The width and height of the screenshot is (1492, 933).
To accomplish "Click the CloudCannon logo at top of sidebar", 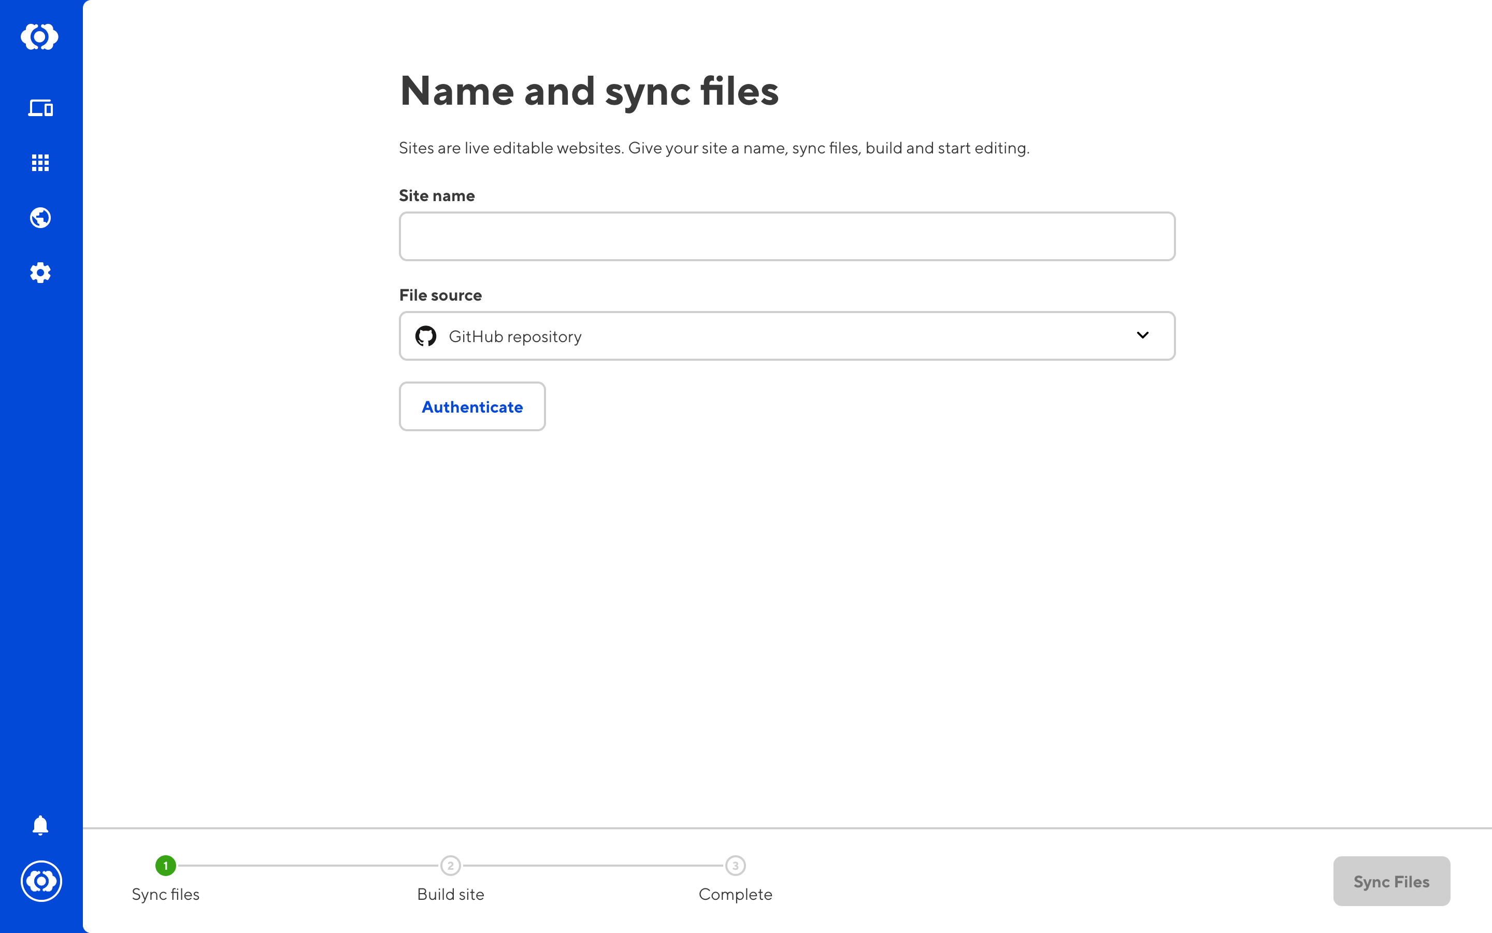I will coord(40,37).
